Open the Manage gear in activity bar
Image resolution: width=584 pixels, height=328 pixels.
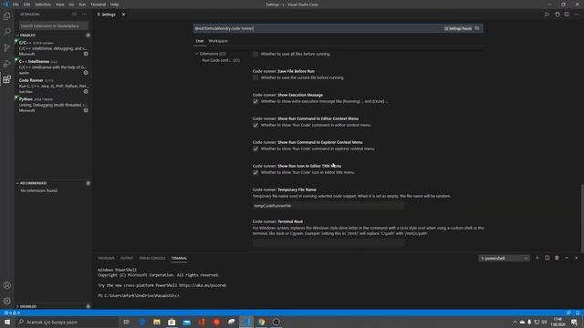[x=6, y=301]
